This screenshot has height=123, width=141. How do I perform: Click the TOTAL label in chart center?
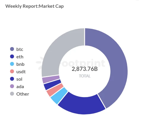85,76
